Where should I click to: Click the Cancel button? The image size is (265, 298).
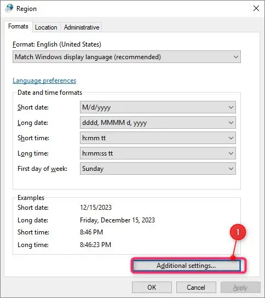pos(196,288)
